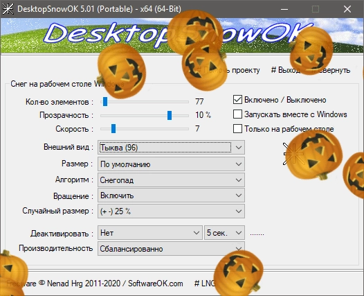This screenshot has height=296, width=364.
Task: Click the Кол-во элементов slider thumb
Action: 105,102
